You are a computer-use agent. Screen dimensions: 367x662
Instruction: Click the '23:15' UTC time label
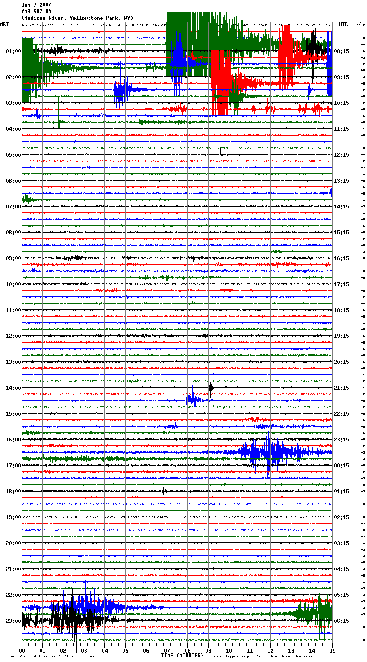pyautogui.click(x=342, y=440)
